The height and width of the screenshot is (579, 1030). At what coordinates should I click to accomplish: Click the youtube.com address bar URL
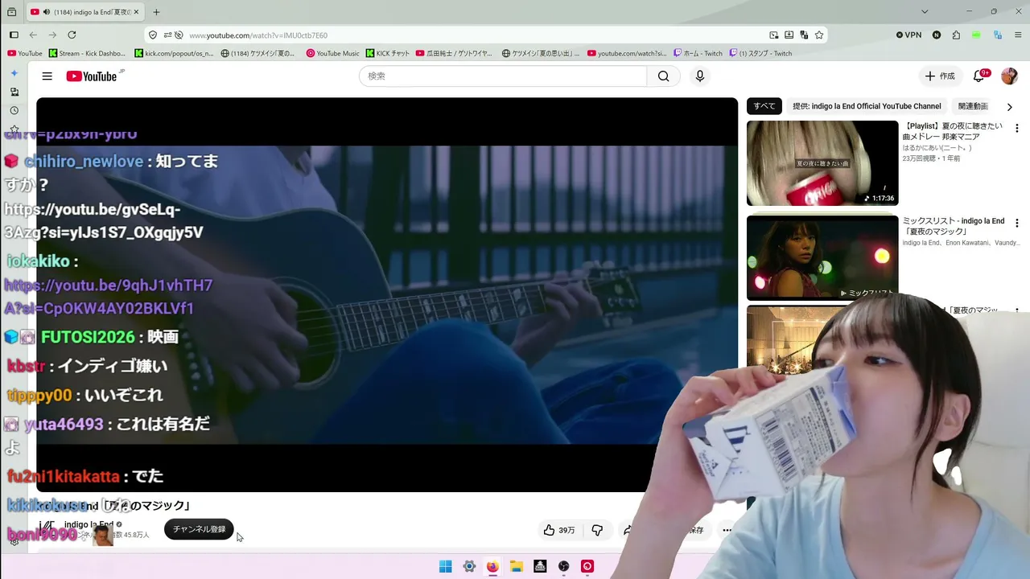(x=258, y=35)
